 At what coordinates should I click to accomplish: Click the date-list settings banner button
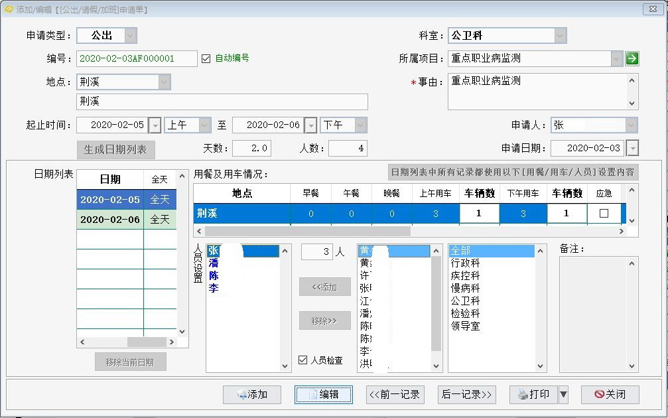(513, 172)
